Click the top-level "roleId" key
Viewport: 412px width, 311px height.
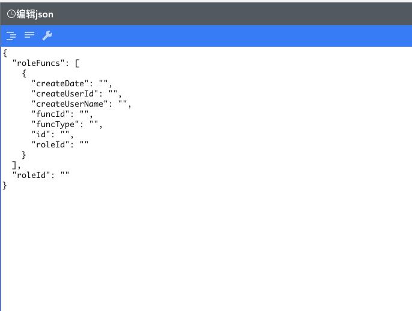(31, 175)
